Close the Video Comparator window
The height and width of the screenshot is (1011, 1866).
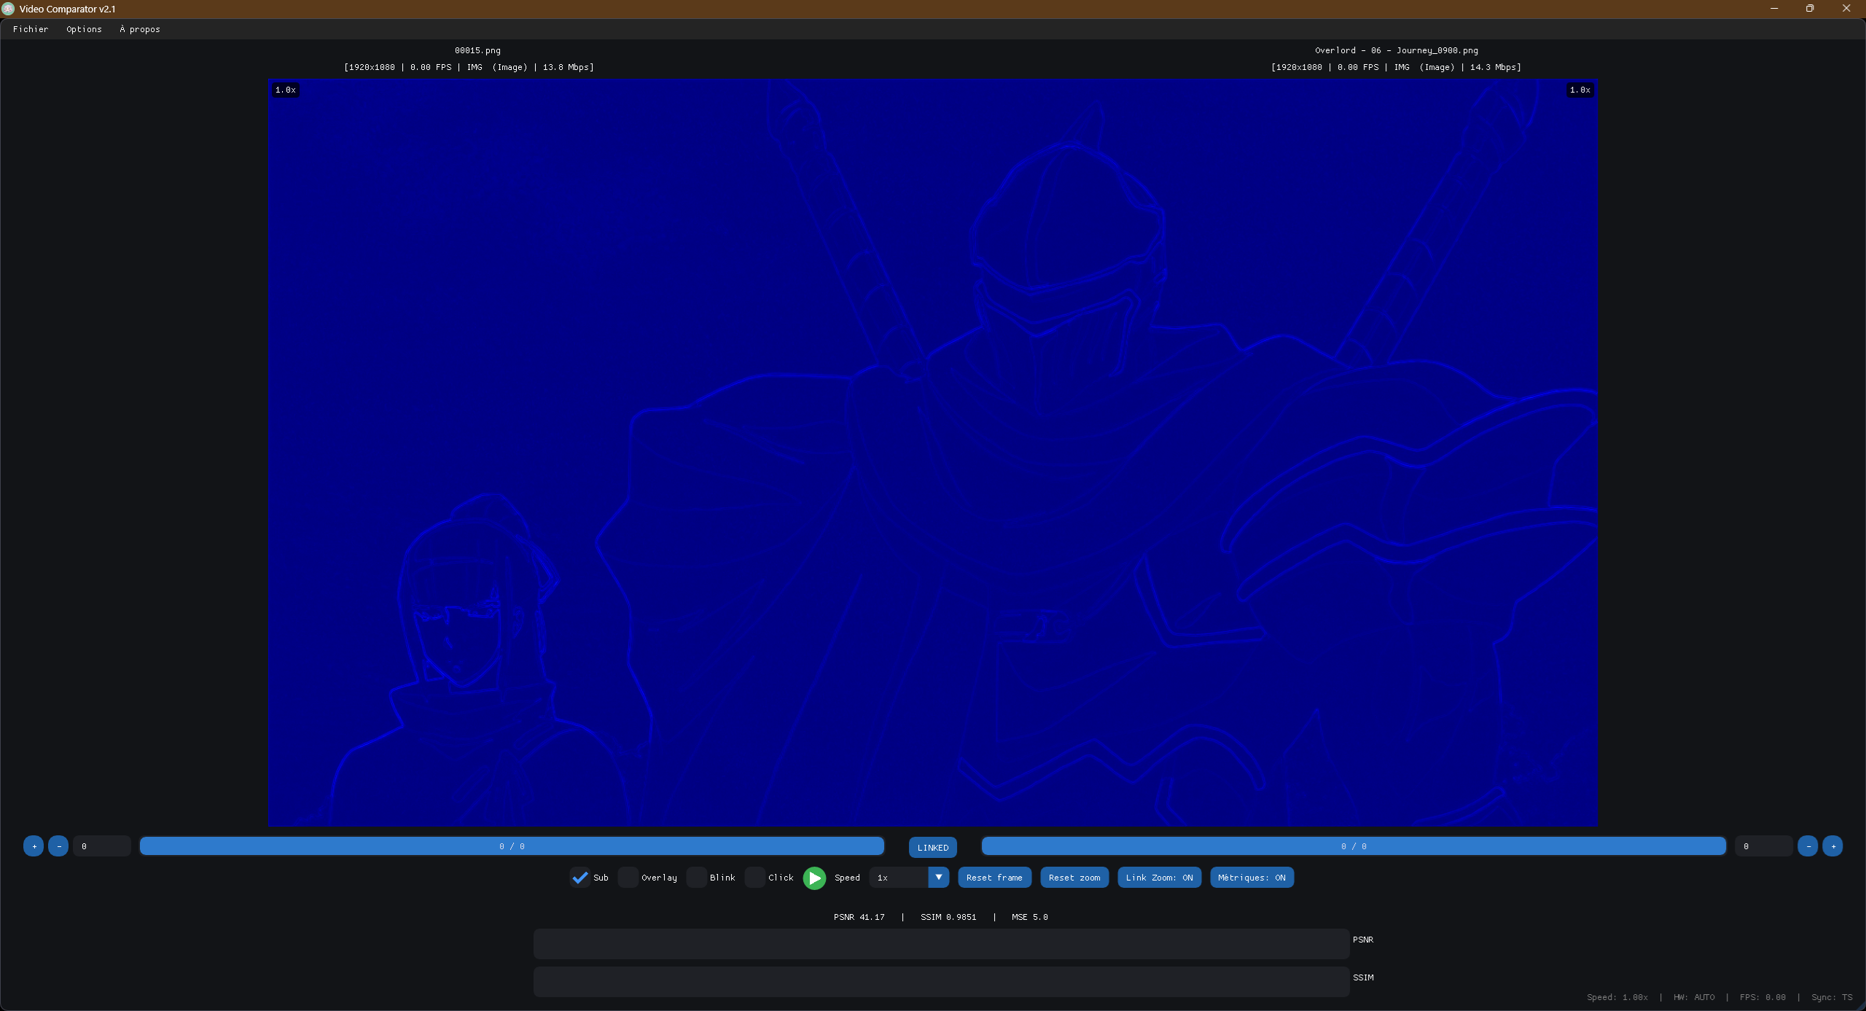[x=1846, y=9]
